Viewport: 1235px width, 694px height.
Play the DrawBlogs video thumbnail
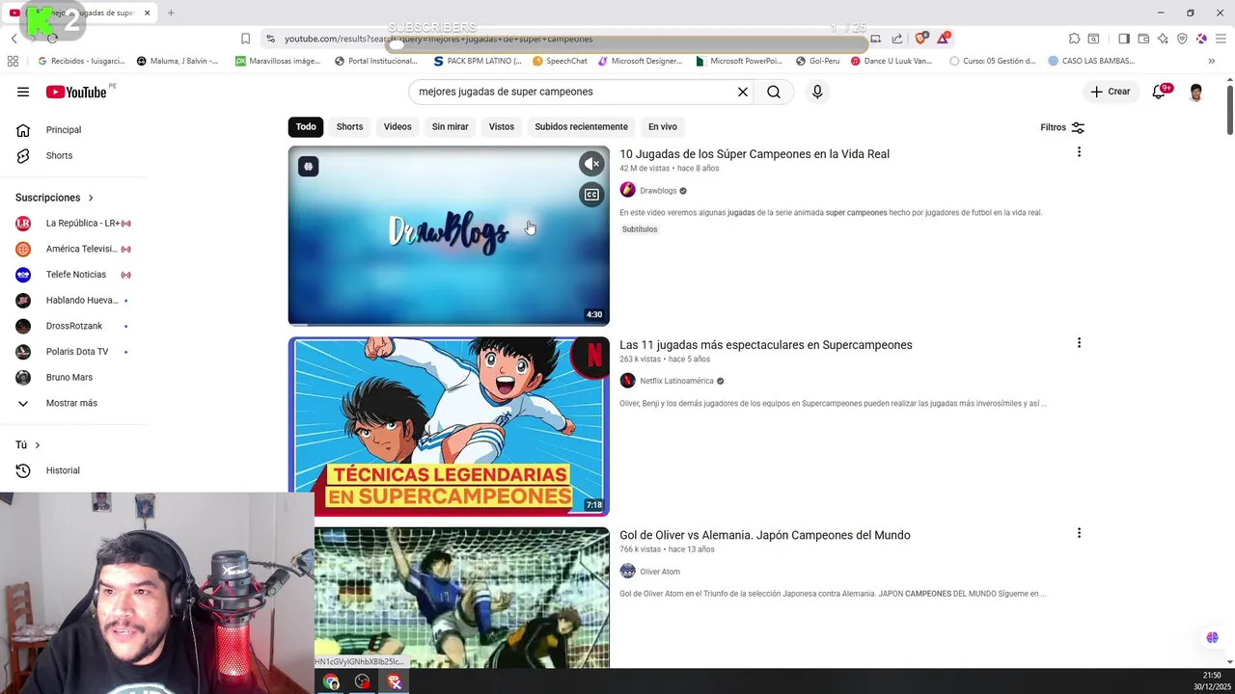tap(449, 235)
